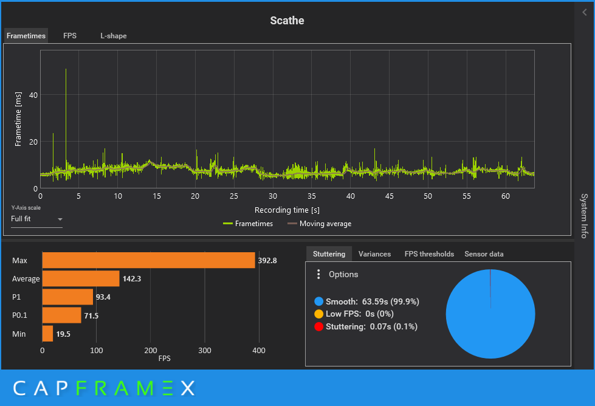Viewport: 595px width, 406px height.
Task: Click the blue Smooth legend dot
Action: pos(318,301)
